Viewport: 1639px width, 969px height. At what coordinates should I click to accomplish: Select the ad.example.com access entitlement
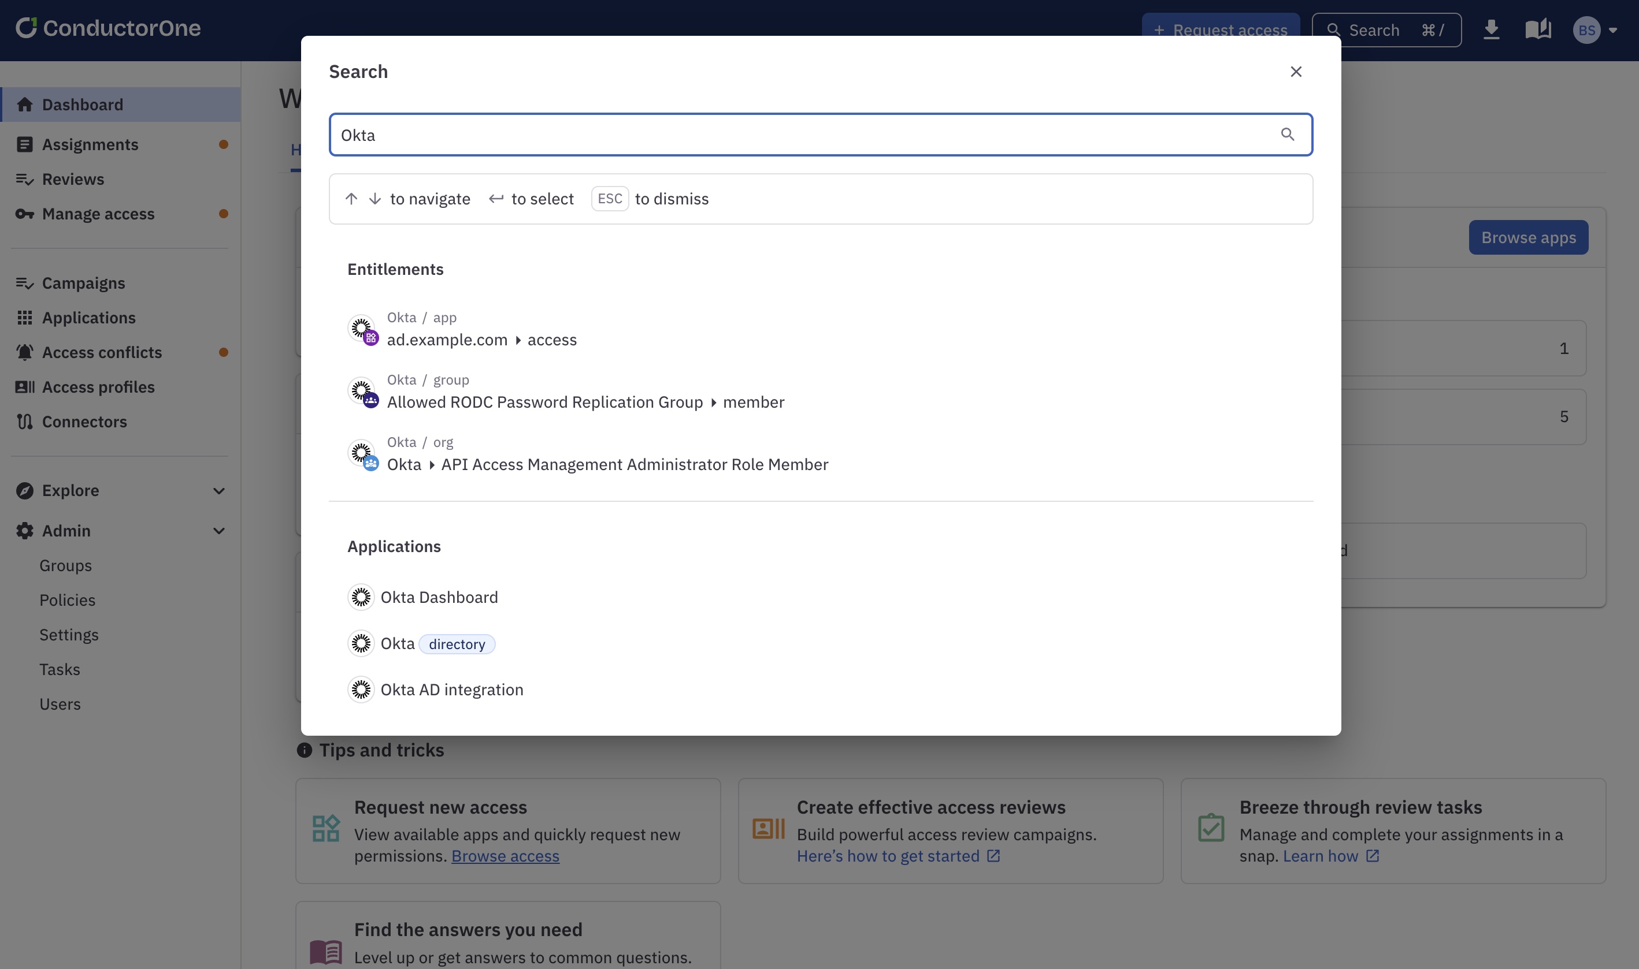pyautogui.click(x=481, y=340)
